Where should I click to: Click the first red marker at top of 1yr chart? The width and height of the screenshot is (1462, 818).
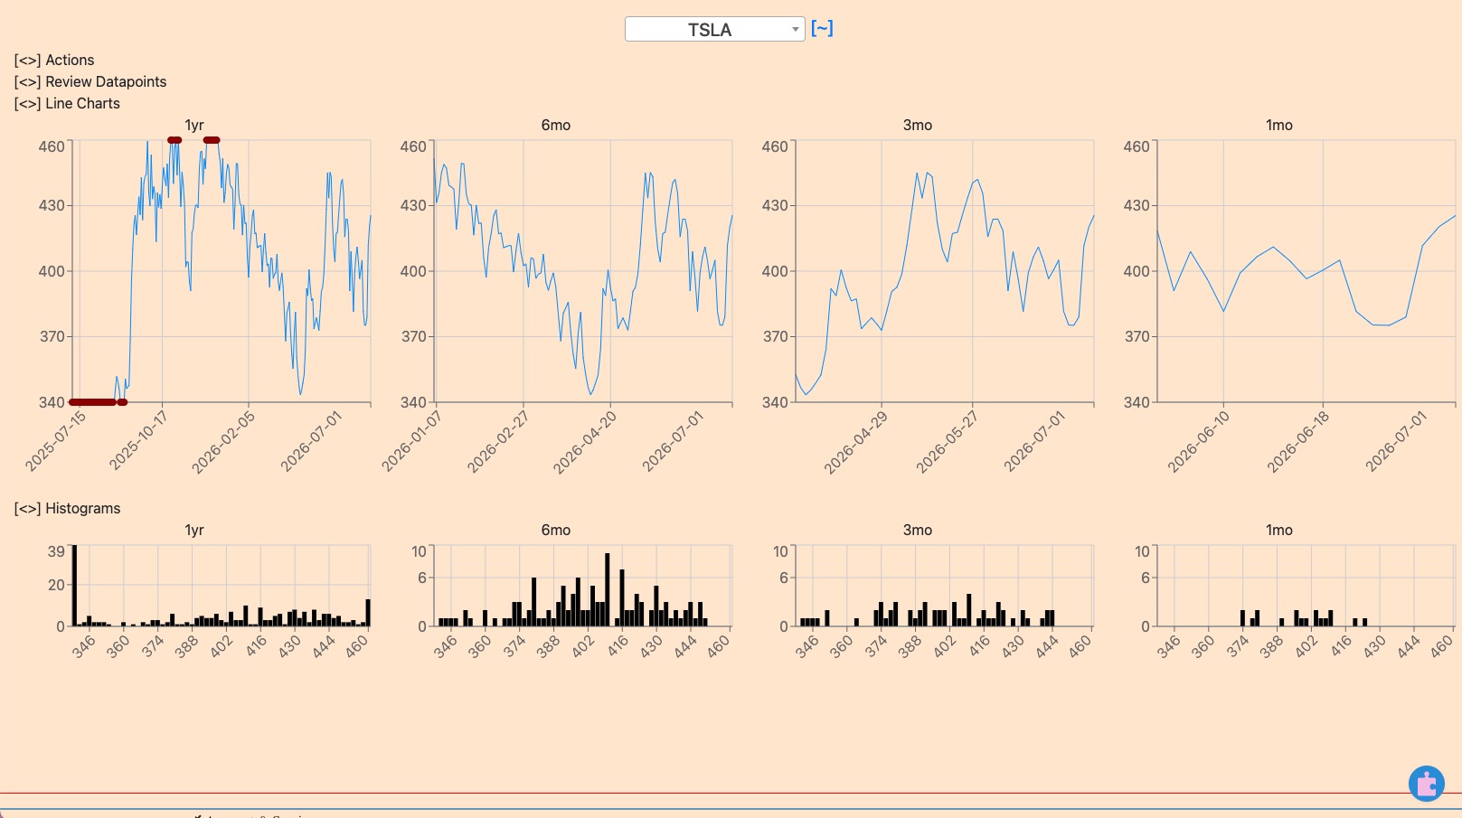[174, 140]
